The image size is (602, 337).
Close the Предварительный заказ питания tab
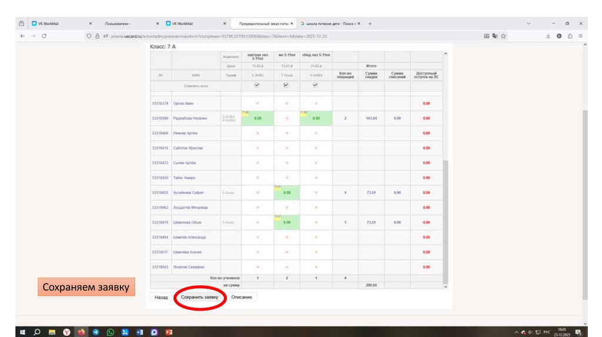click(x=292, y=23)
